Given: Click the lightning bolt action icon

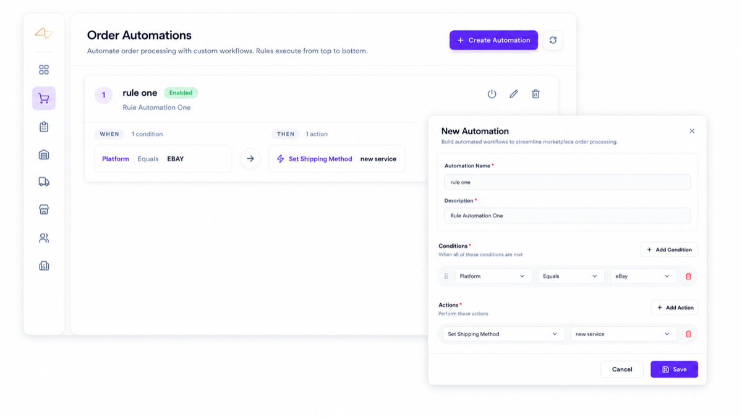Looking at the screenshot, I should pos(280,159).
